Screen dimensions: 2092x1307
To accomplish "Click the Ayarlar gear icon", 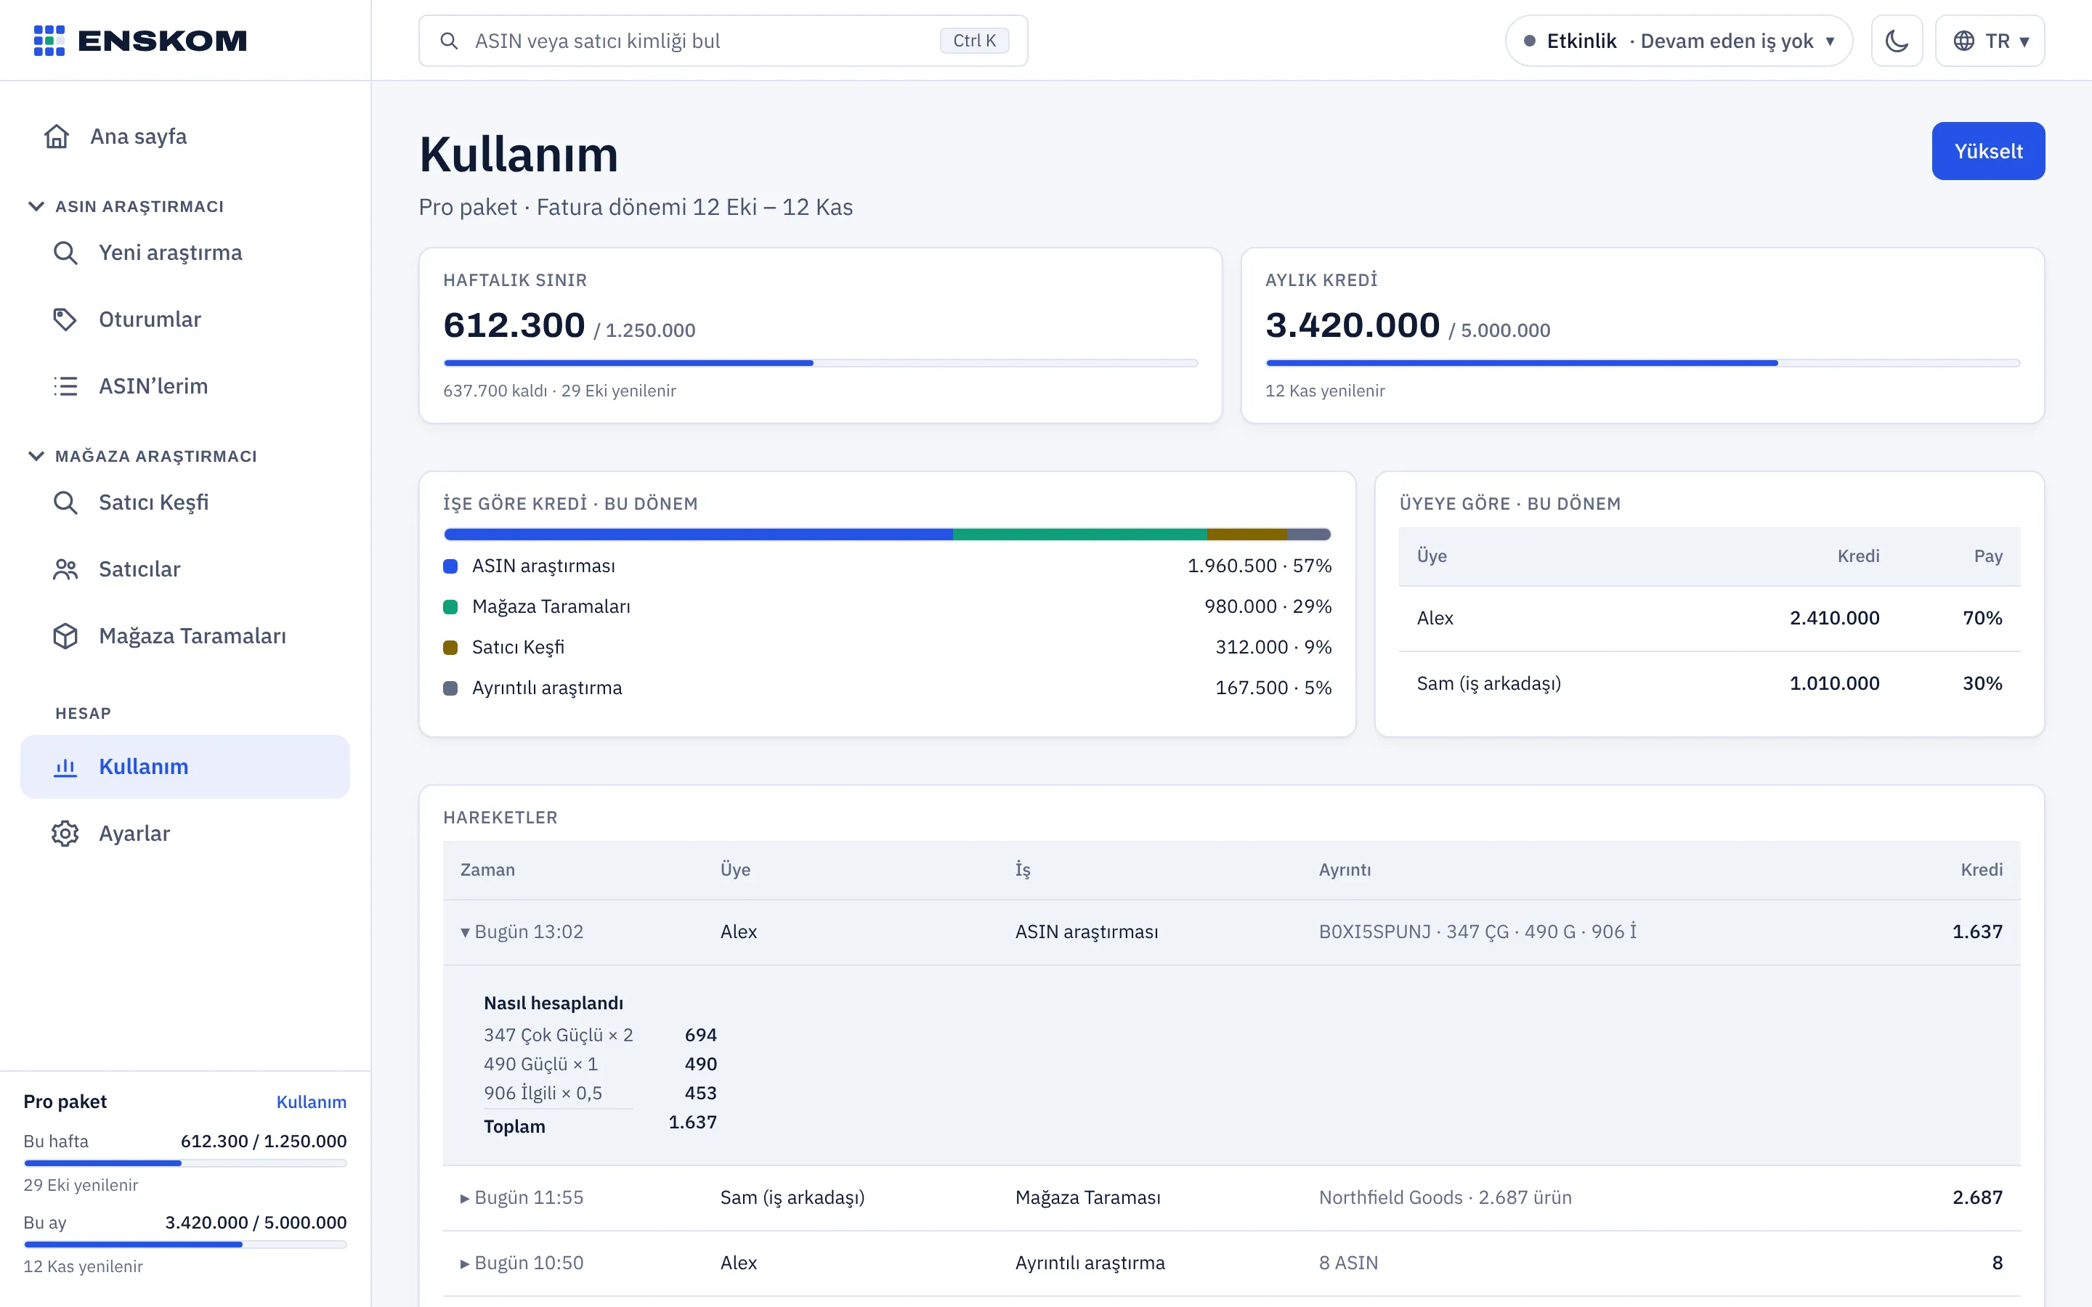I will (65, 834).
